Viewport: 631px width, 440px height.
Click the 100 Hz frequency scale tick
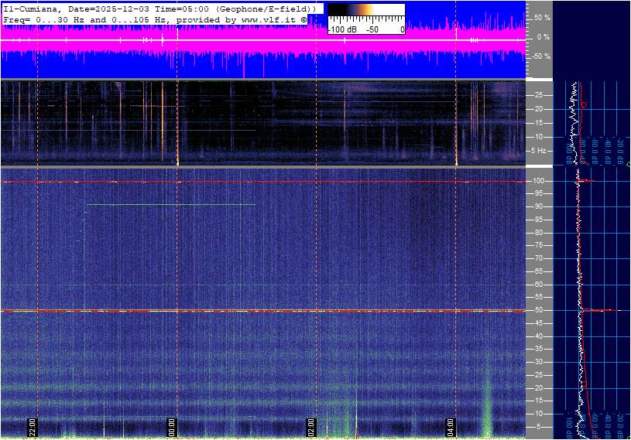pos(538,181)
